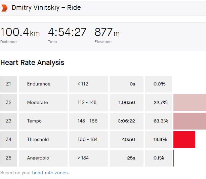This screenshot has width=206, height=179.
Task: Click the thin Z5 Anaerobic bar
Action: (174, 158)
